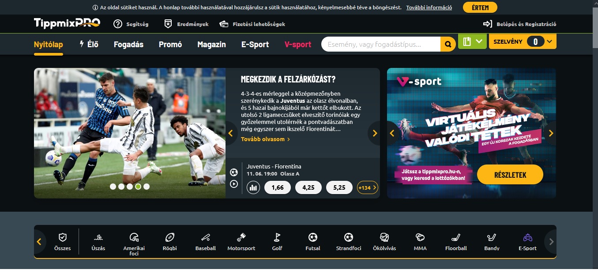This screenshot has height=273, width=598.
Task: Select the MMA glove icon
Action: pyautogui.click(x=420, y=237)
